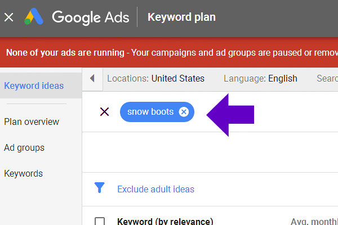338x225 pixels.
Task: Open the filter funnel icon
Action: click(100, 188)
